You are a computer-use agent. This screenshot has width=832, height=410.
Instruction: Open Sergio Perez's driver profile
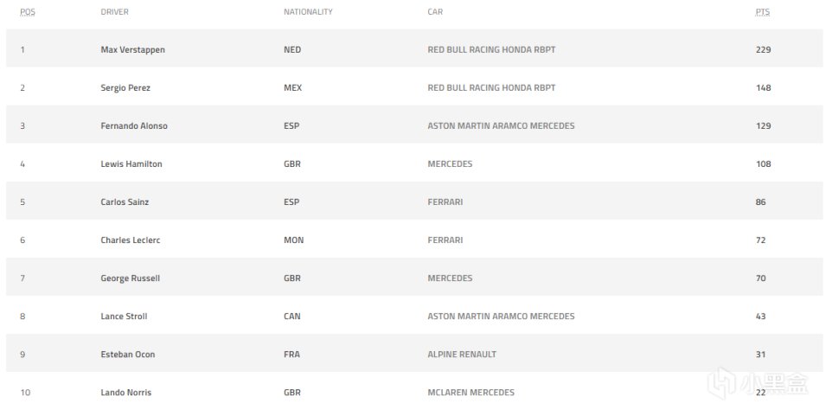(x=125, y=87)
